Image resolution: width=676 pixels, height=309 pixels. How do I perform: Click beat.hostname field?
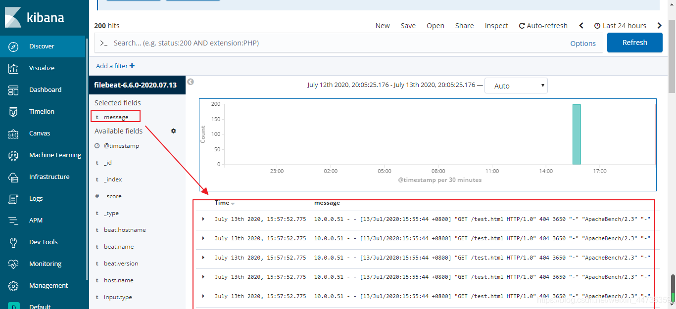(125, 230)
